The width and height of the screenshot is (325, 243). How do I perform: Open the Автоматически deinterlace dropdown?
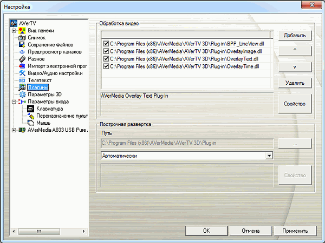[x=269, y=156]
